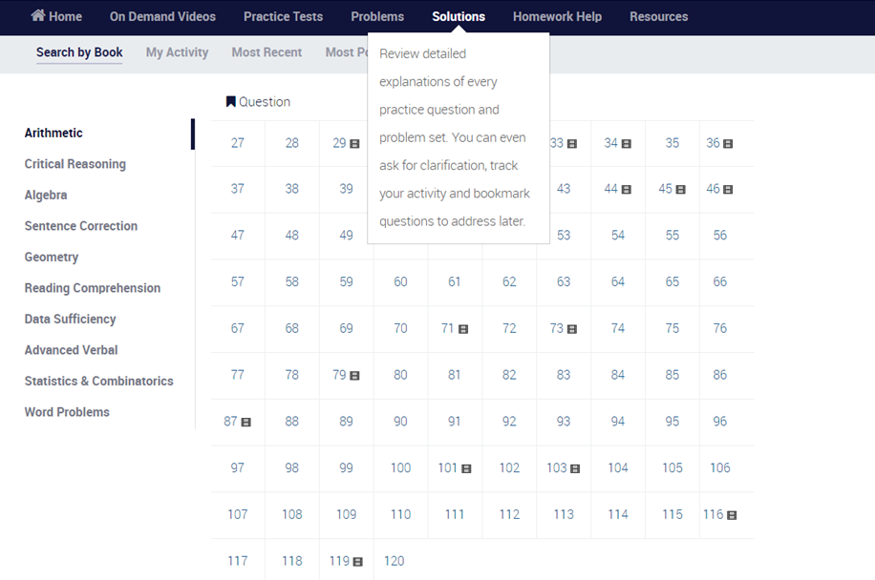
Task: Open the Homework Help menu
Action: click(557, 16)
